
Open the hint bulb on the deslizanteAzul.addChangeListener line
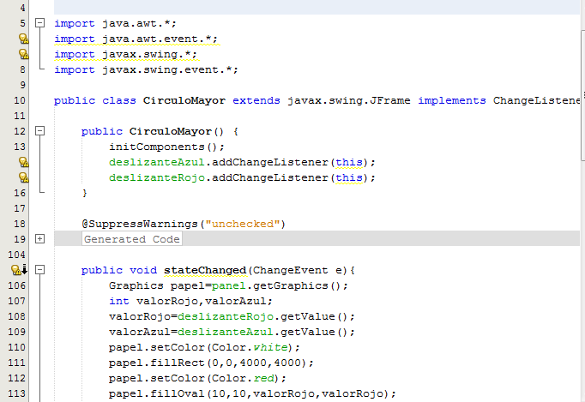[x=23, y=162]
